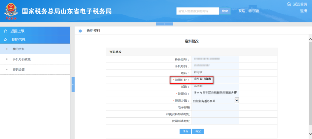Click the 清空 button
312x139 pixels.
[198, 131]
